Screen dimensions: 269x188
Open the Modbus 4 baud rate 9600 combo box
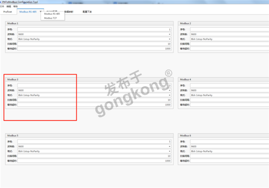(x=230, y=90)
